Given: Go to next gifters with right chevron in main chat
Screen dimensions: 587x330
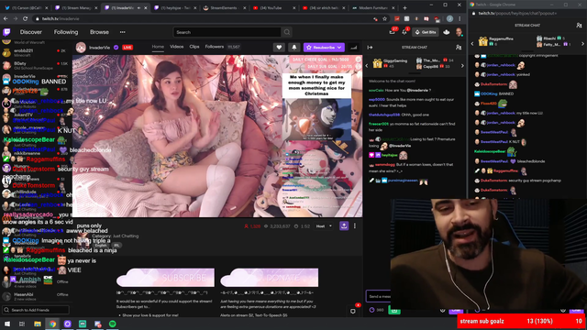Looking at the screenshot, I should tap(462, 66).
